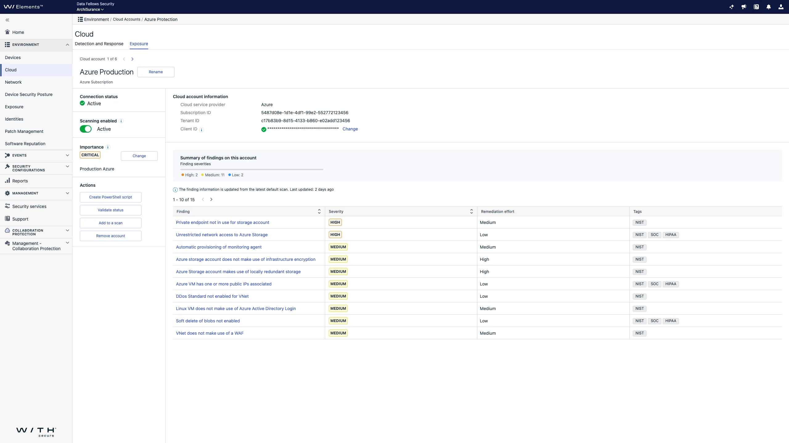Sort findings by Severity column
Image resolution: width=789 pixels, height=443 pixels.
[471, 211]
